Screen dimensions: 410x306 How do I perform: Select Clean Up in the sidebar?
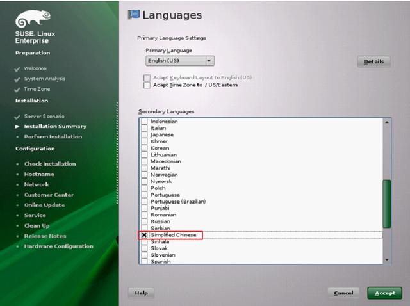(x=37, y=226)
